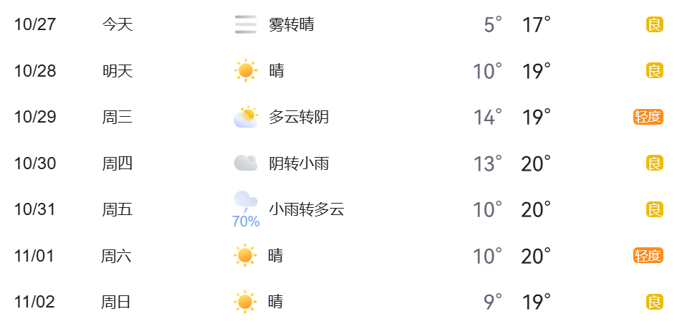Image resolution: width=677 pixels, height=324 pixels.
Task: Click the fog icon for 10/27
Action: (246, 25)
